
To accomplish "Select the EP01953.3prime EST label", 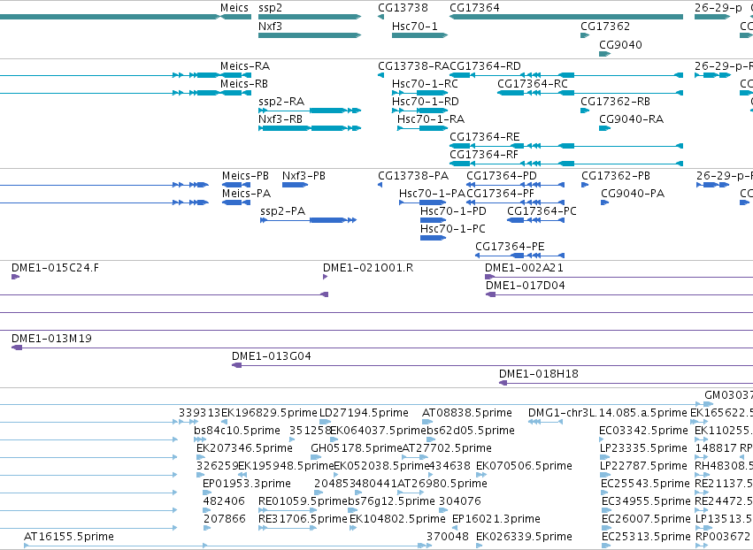I will [247, 484].
